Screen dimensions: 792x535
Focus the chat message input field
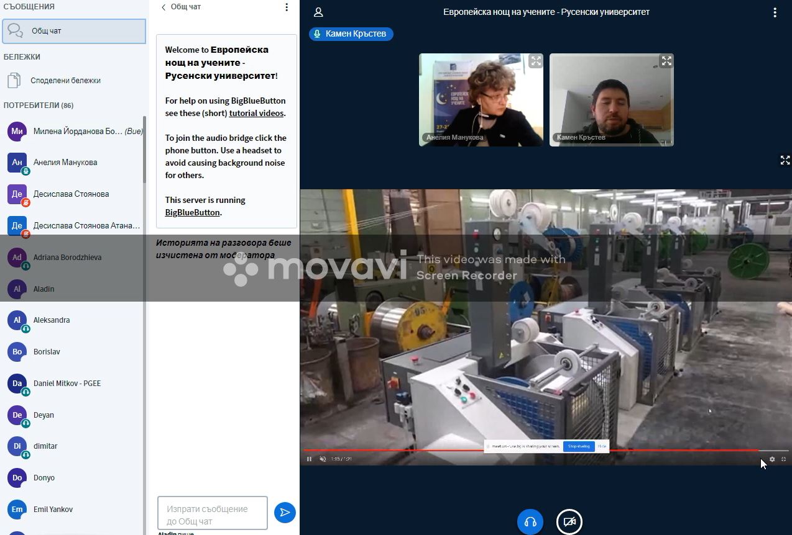(212, 513)
